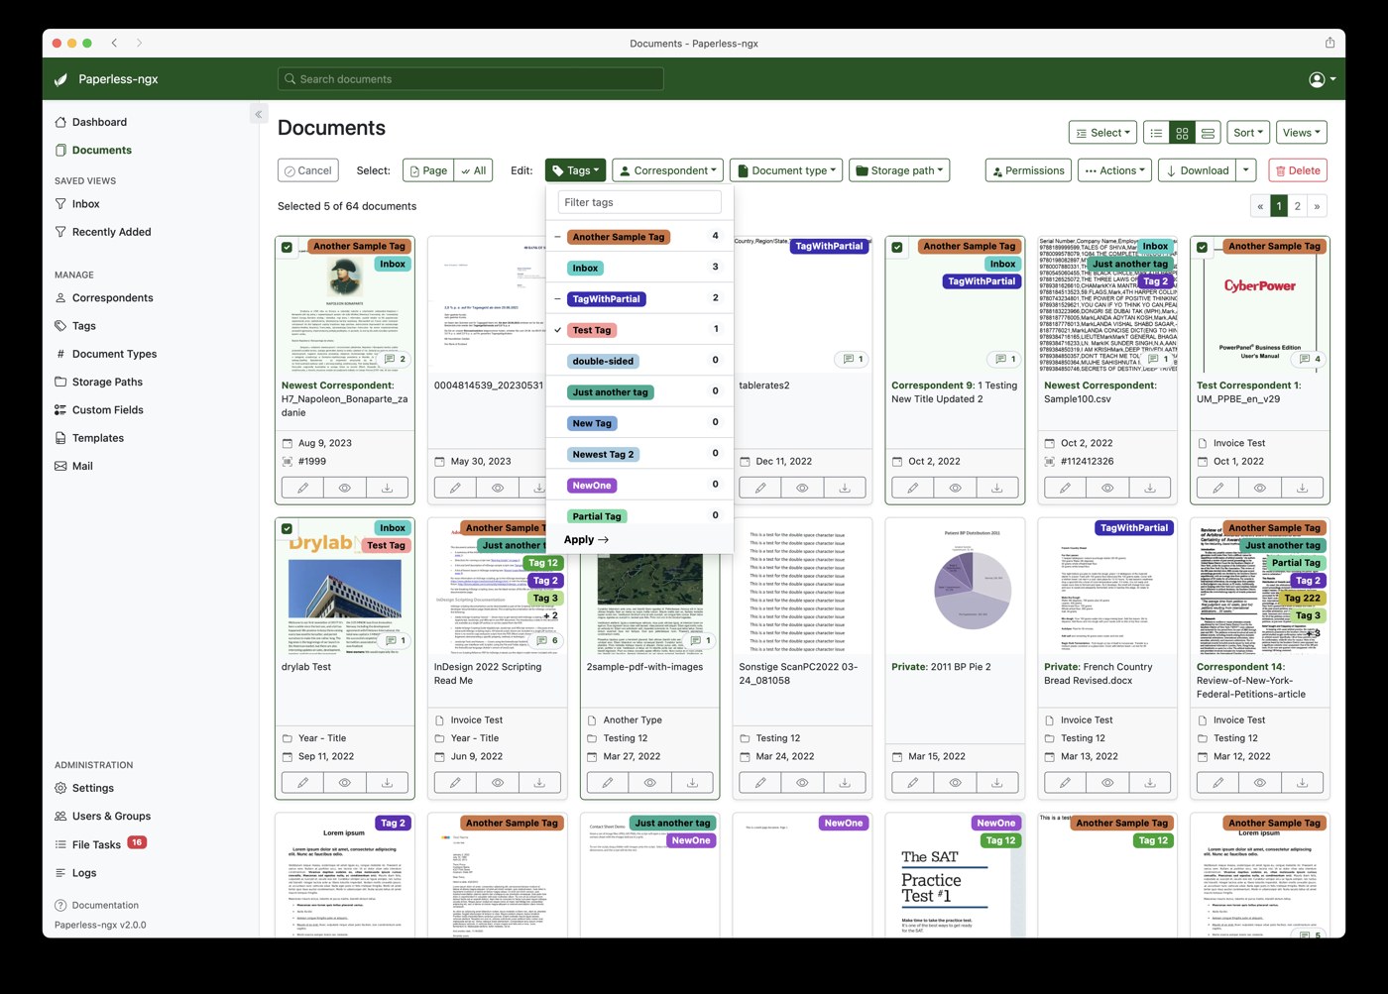
Task: Switch to small cards grid view
Action: [x=1182, y=133]
